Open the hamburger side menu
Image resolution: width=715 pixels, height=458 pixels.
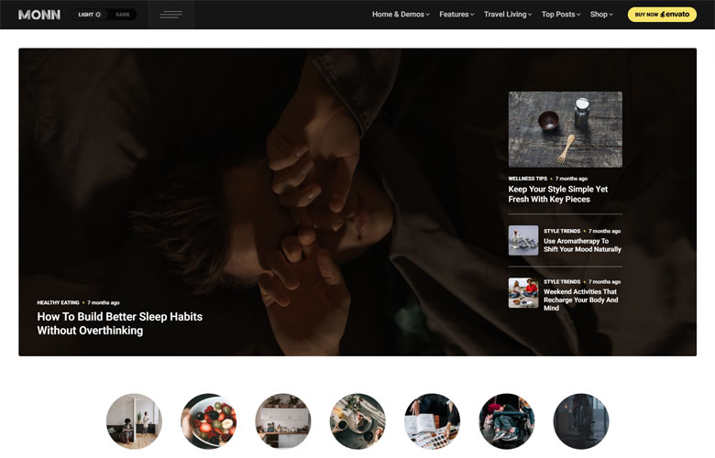[x=170, y=15]
